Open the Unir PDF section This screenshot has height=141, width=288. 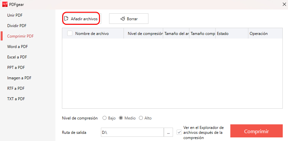click(x=15, y=15)
